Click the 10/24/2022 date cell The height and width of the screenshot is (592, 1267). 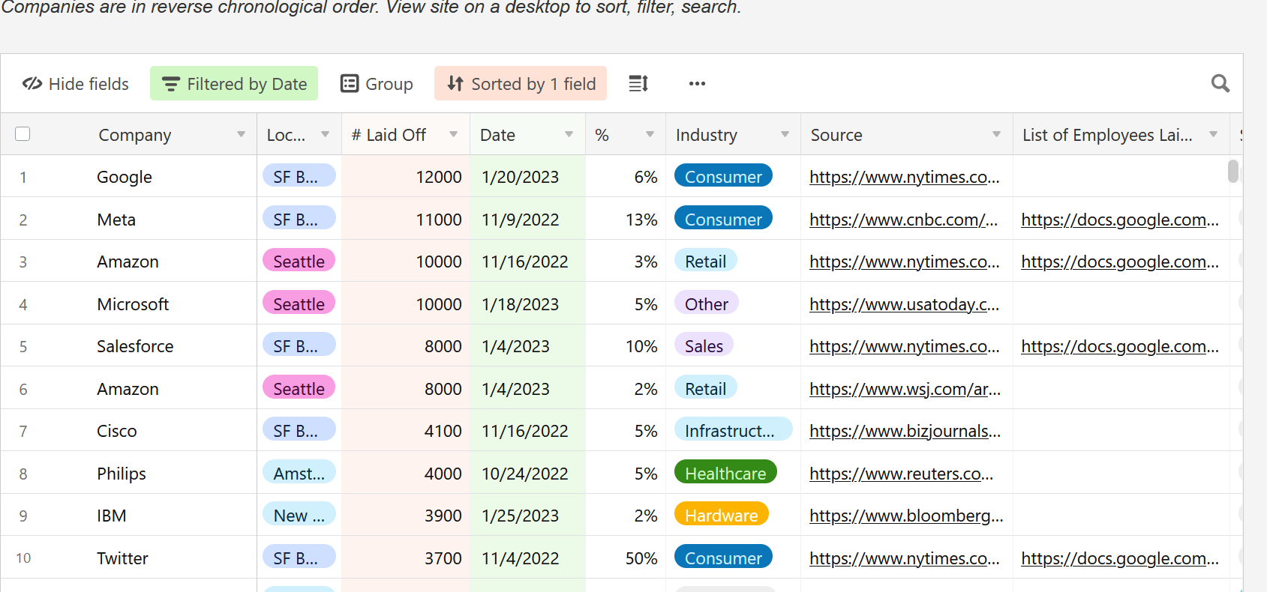coord(528,474)
